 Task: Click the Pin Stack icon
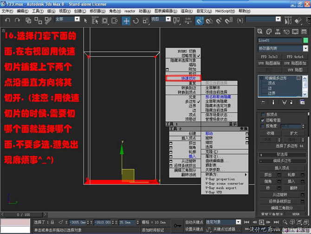263,102
